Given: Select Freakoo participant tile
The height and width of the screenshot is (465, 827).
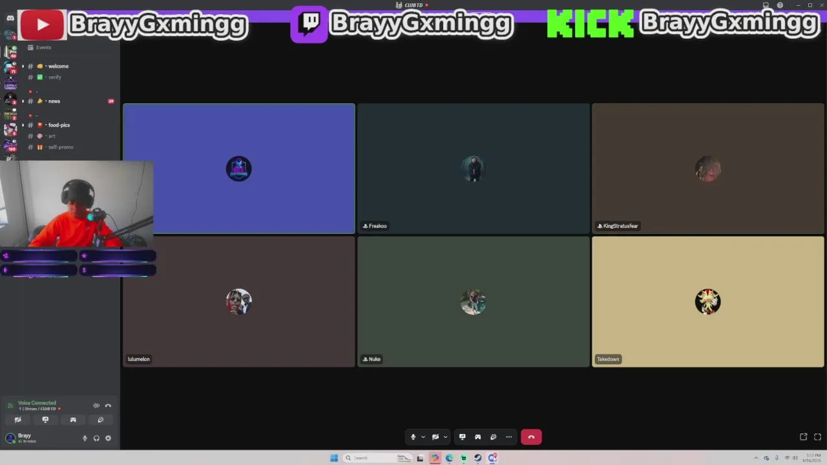Looking at the screenshot, I should tap(474, 169).
